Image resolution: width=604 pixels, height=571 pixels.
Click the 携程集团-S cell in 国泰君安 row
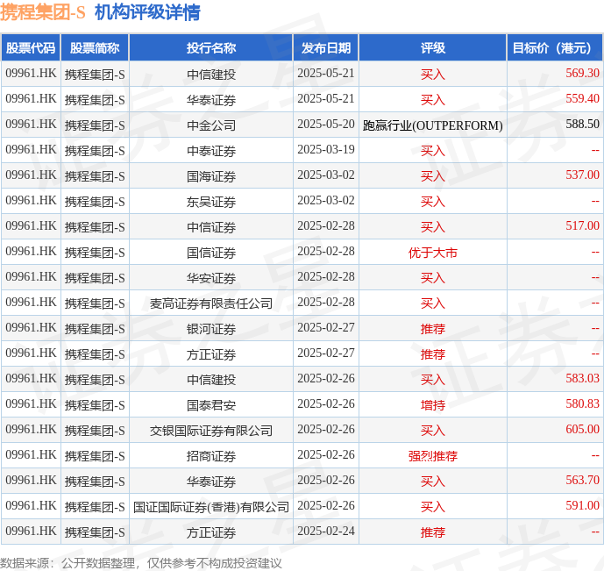pos(95,405)
